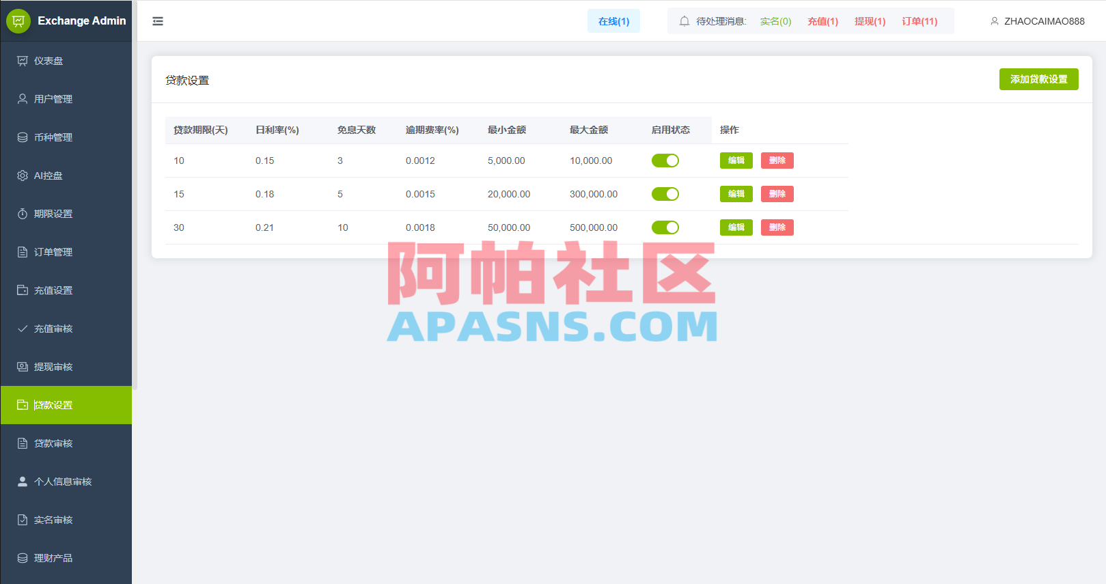Click the 订单管理 document icon
1106x584 pixels.
[x=23, y=252]
